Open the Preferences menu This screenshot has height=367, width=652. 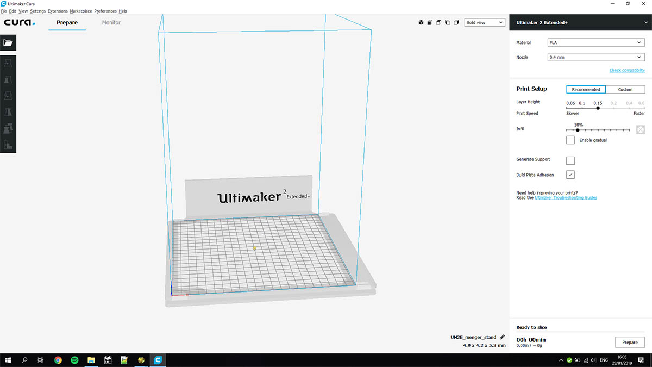[105, 11]
